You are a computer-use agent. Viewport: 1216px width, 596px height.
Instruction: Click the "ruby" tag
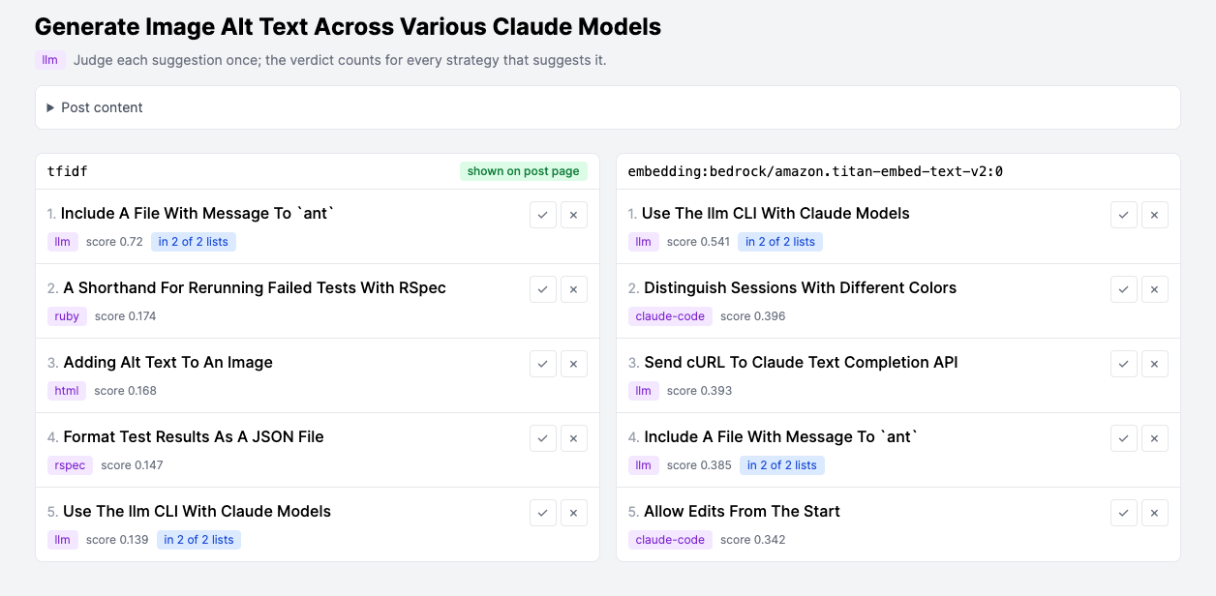point(67,316)
